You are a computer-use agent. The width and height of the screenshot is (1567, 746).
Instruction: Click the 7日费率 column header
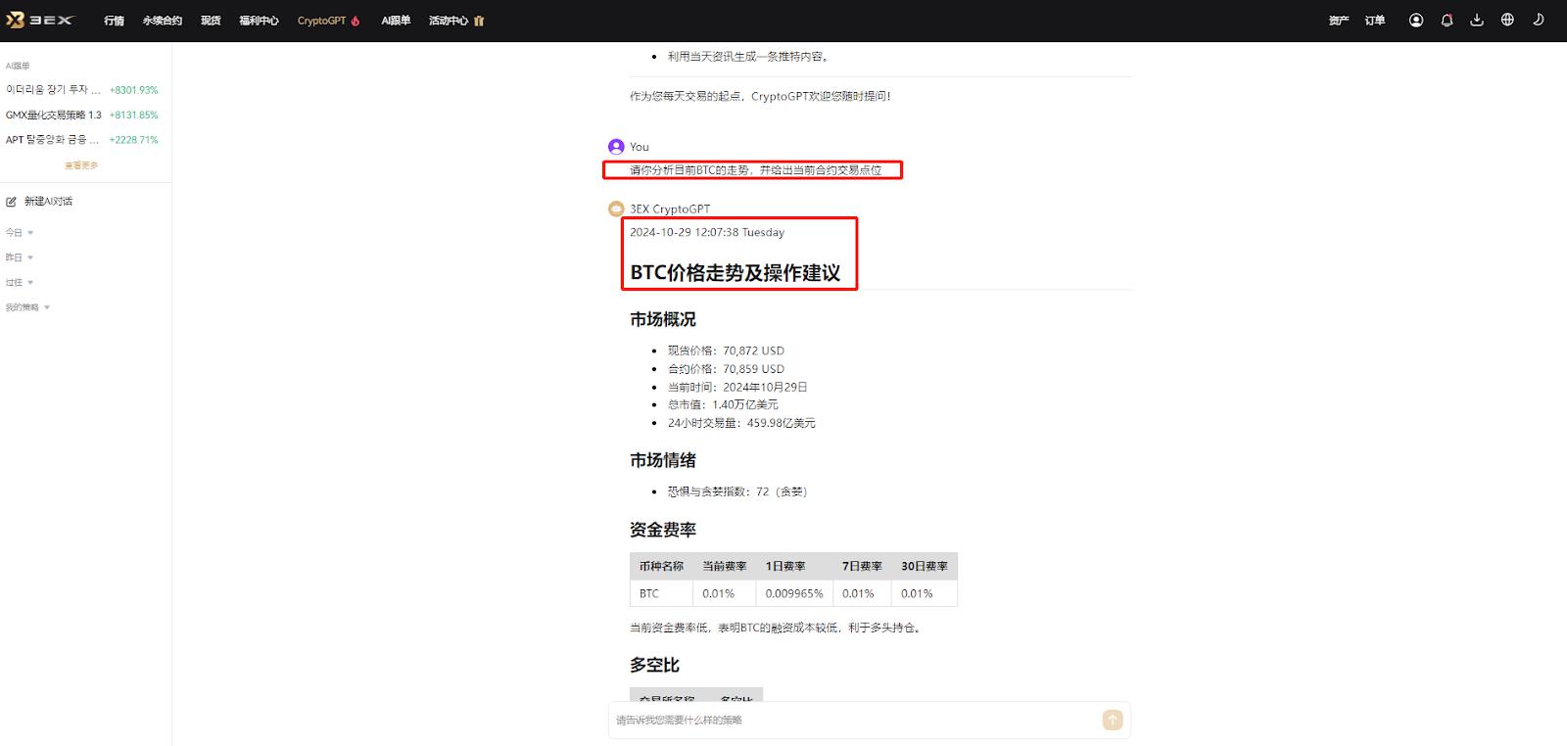pyautogui.click(x=862, y=566)
